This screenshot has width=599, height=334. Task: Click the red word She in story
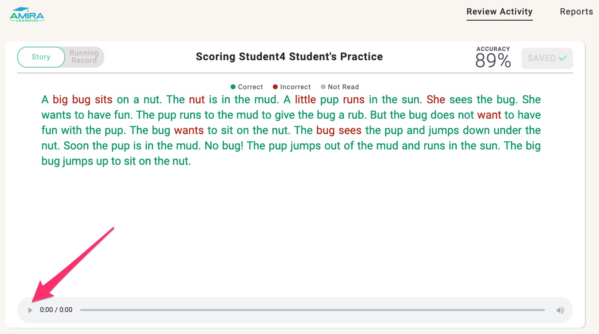tap(436, 100)
